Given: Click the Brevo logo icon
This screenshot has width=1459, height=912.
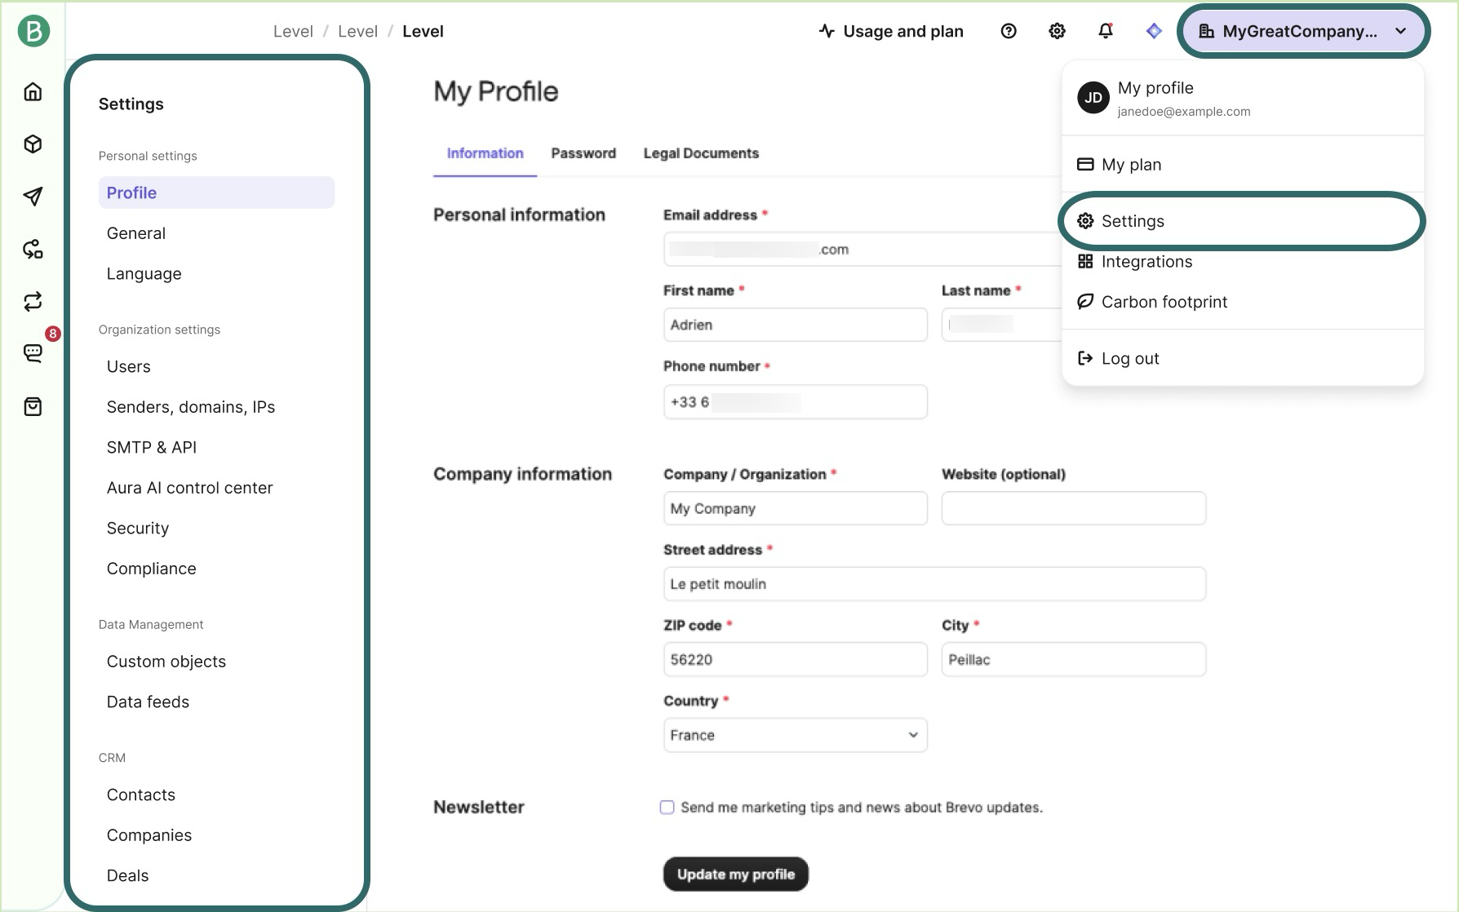Looking at the screenshot, I should click(33, 31).
